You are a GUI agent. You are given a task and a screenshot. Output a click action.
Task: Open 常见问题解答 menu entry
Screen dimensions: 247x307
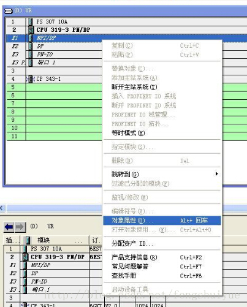pos(162,267)
